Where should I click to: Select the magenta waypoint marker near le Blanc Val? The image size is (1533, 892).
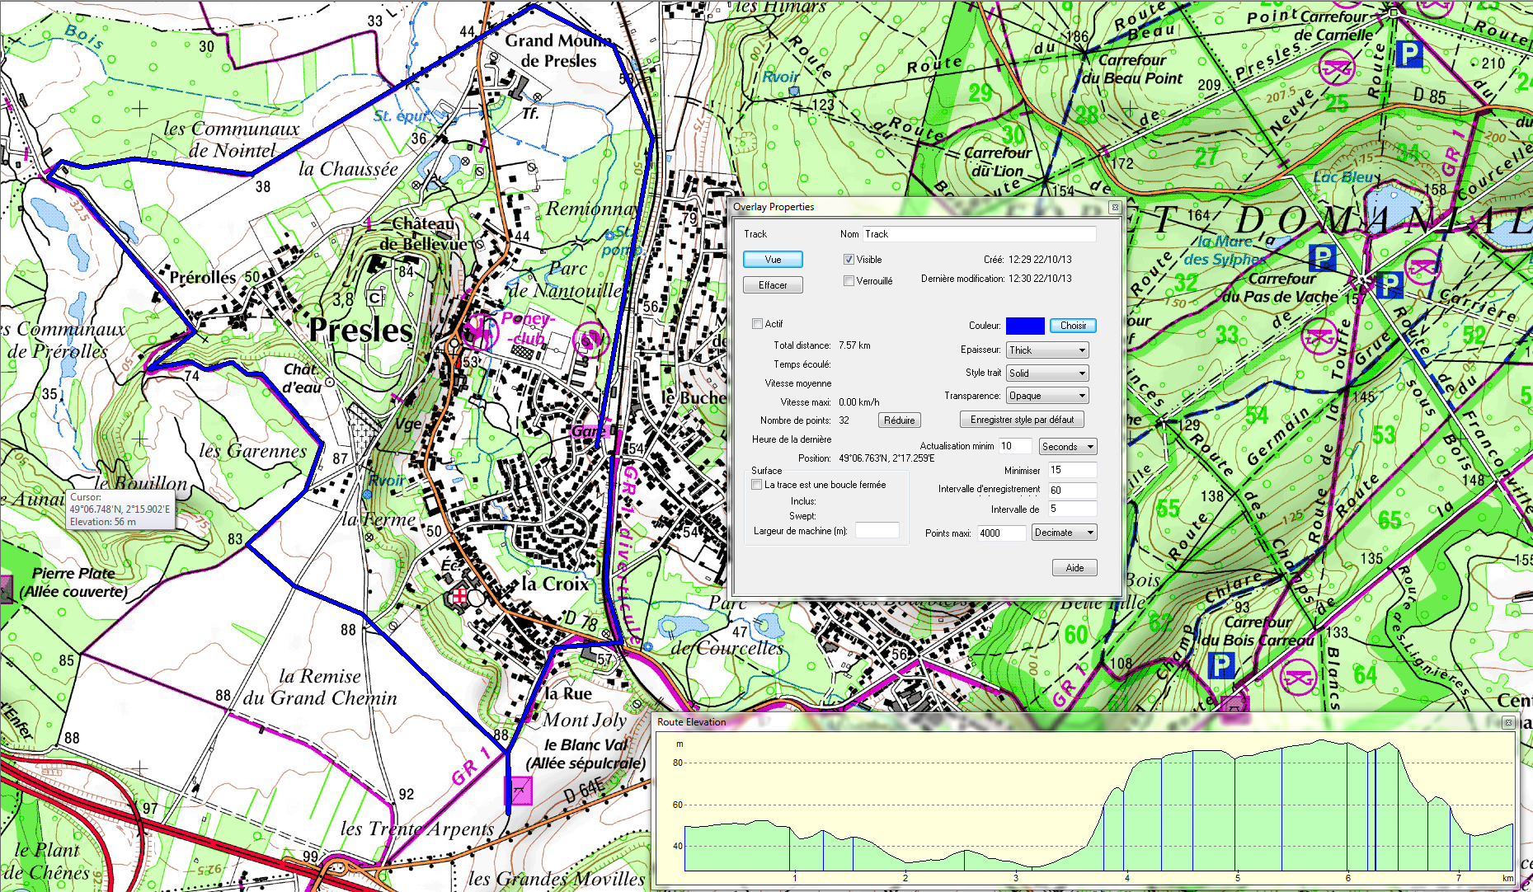coord(518,791)
